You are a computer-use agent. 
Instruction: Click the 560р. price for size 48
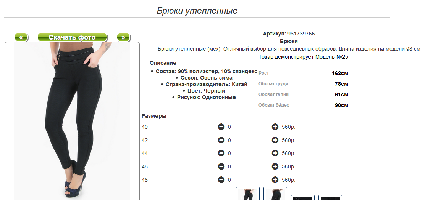tap(289, 180)
